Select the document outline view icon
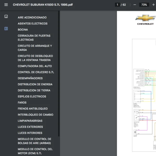The width and height of the screenshot is (156, 156). click(6, 29)
